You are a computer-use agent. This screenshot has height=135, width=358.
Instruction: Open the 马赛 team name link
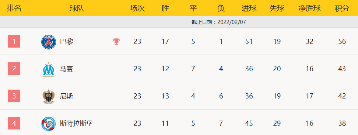66,69
